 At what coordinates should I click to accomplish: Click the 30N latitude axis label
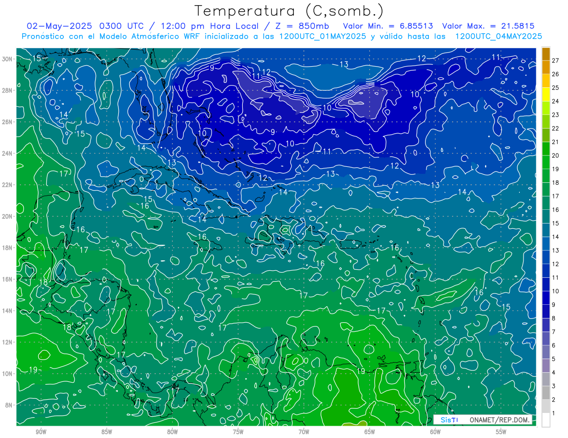[x=8, y=59]
